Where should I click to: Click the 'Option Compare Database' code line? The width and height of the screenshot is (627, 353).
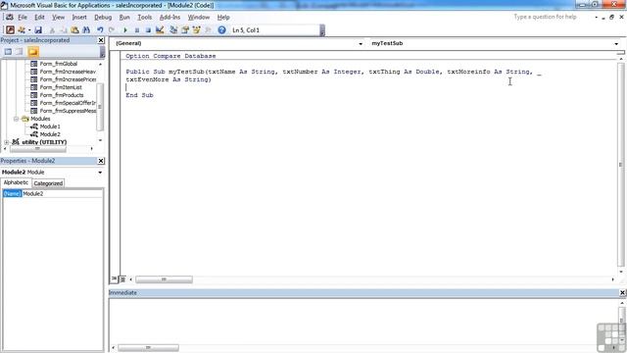pyautogui.click(x=170, y=56)
